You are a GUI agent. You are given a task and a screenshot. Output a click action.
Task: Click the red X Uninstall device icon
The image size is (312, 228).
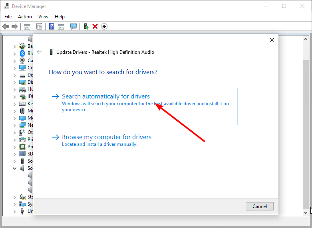pyautogui.click(x=95, y=26)
